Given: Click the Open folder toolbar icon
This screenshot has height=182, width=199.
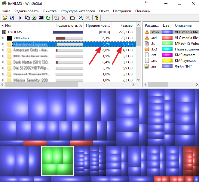Looking at the screenshot, I should pos(5,18).
